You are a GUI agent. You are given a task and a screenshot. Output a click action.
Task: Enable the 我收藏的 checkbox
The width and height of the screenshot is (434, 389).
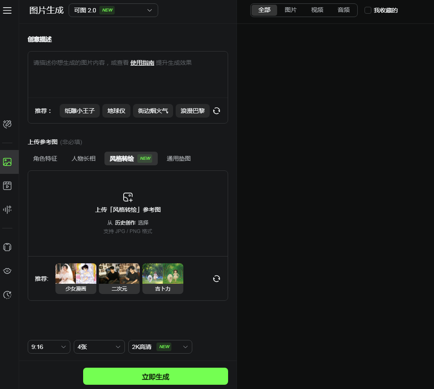click(x=367, y=10)
